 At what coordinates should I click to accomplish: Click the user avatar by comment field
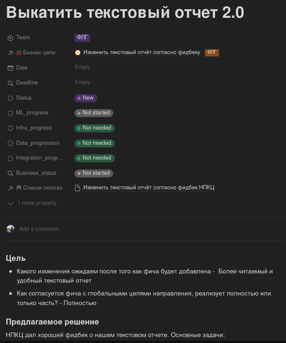point(11,229)
